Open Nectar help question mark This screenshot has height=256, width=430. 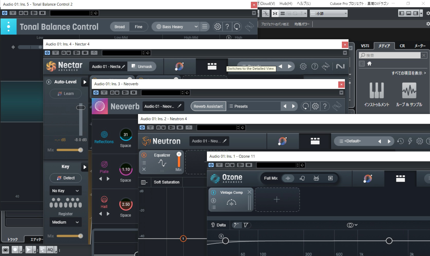315,67
